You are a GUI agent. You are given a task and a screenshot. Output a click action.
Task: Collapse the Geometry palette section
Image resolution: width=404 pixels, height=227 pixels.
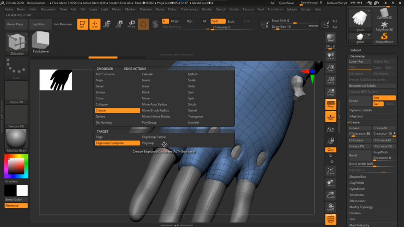[x=357, y=56]
